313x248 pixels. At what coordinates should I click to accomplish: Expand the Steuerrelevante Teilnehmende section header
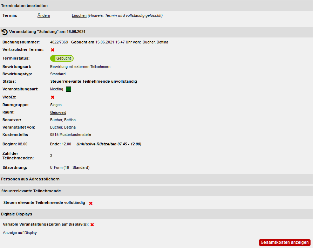(156, 191)
